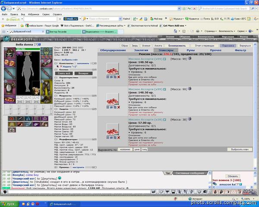Click the Возврат button
259x207 pixels.
click(x=83, y=73)
